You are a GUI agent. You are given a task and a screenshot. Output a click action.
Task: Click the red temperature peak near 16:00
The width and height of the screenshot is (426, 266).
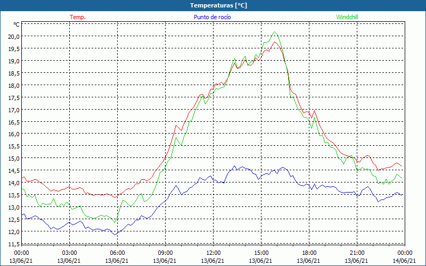[275, 42]
